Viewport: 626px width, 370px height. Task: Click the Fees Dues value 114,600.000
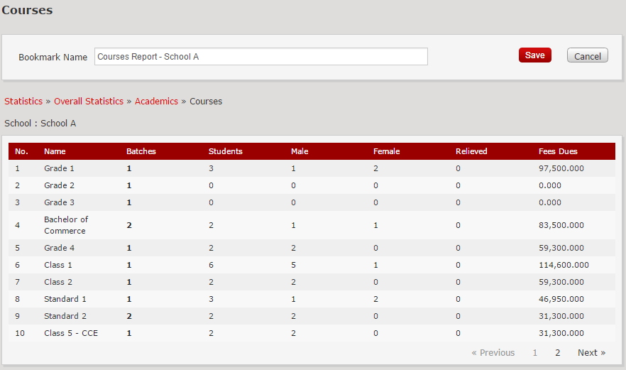tap(564, 265)
